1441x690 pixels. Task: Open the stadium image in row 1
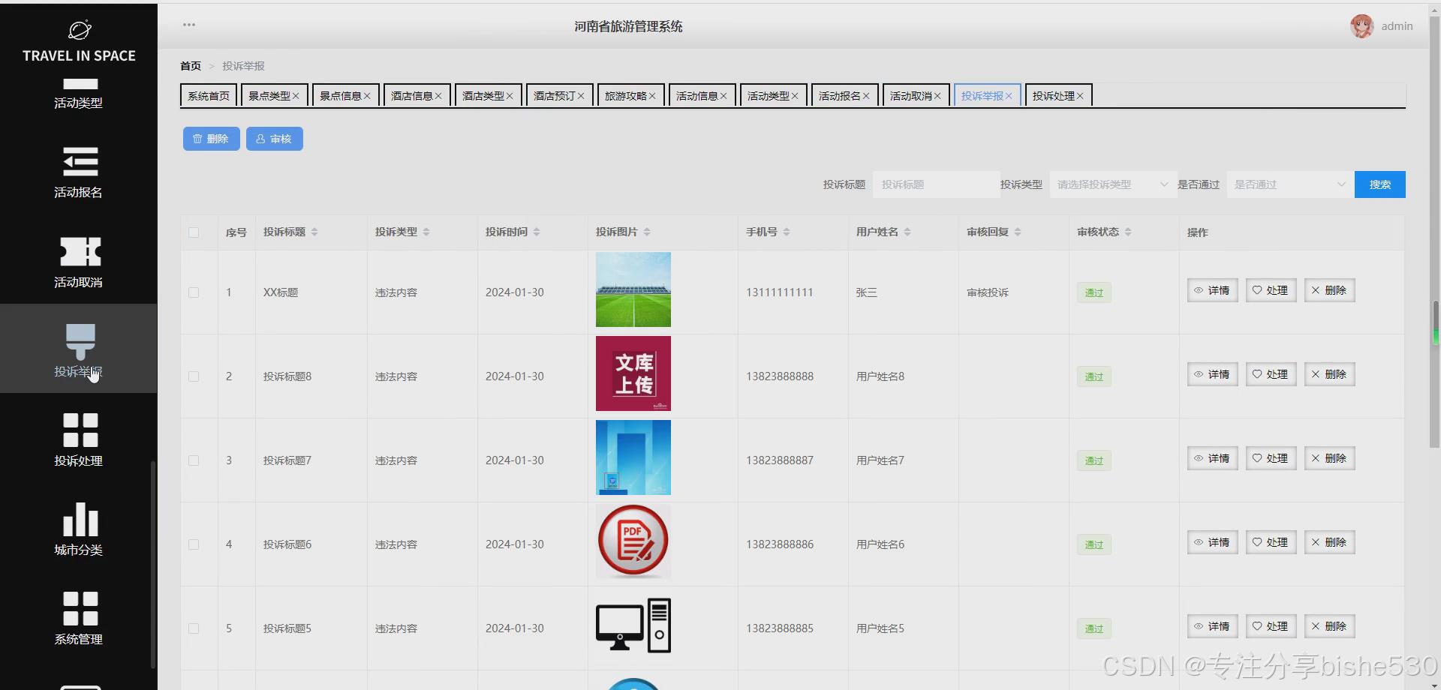(633, 289)
